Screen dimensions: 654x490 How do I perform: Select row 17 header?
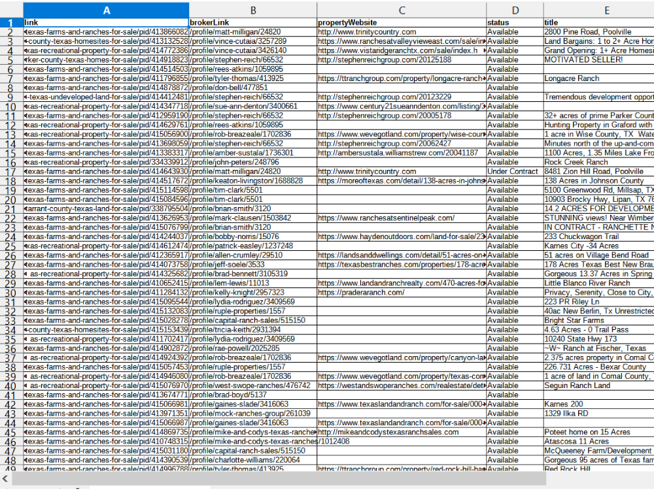pyautogui.click(x=11, y=172)
